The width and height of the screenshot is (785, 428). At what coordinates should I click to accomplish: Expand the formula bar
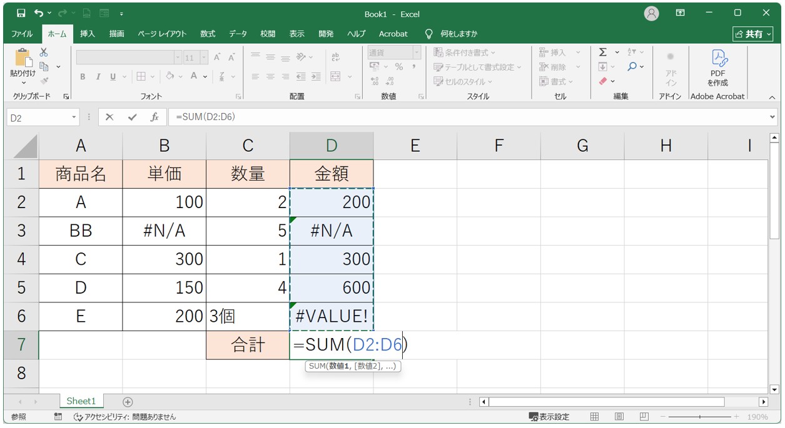pyautogui.click(x=772, y=117)
